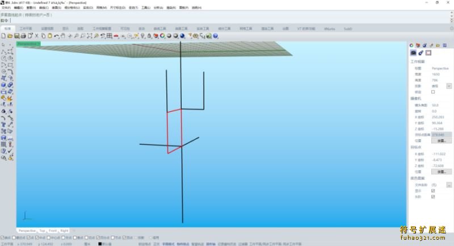Select the Rectangle tool in left toolbar
454x246 pixels.
[10, 65]
